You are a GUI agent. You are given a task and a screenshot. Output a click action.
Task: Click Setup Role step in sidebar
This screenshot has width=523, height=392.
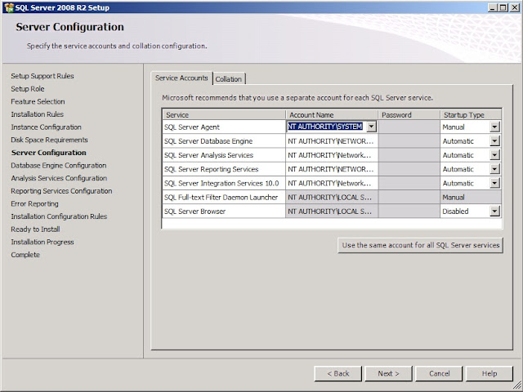pyautogui.click(x=27, y=89)
